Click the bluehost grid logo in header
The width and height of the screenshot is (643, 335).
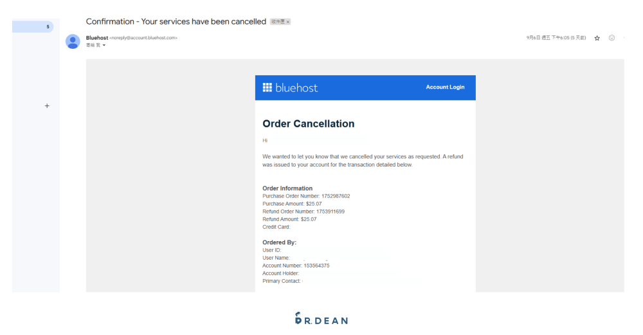tap(267, 87)
